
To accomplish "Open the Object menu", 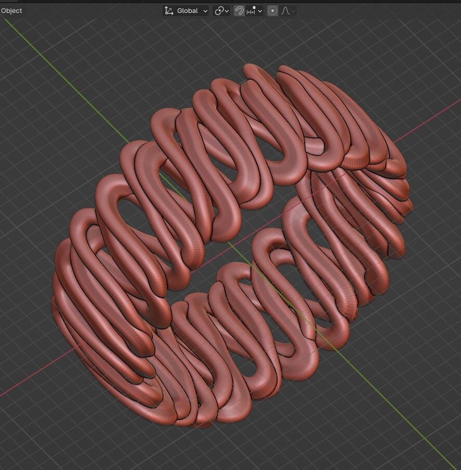I will (x=11, y=11).
